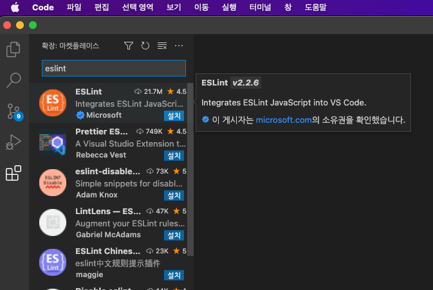Open the Run and Debug view
This screenshot has height=290, width=433.
[14, 142]
